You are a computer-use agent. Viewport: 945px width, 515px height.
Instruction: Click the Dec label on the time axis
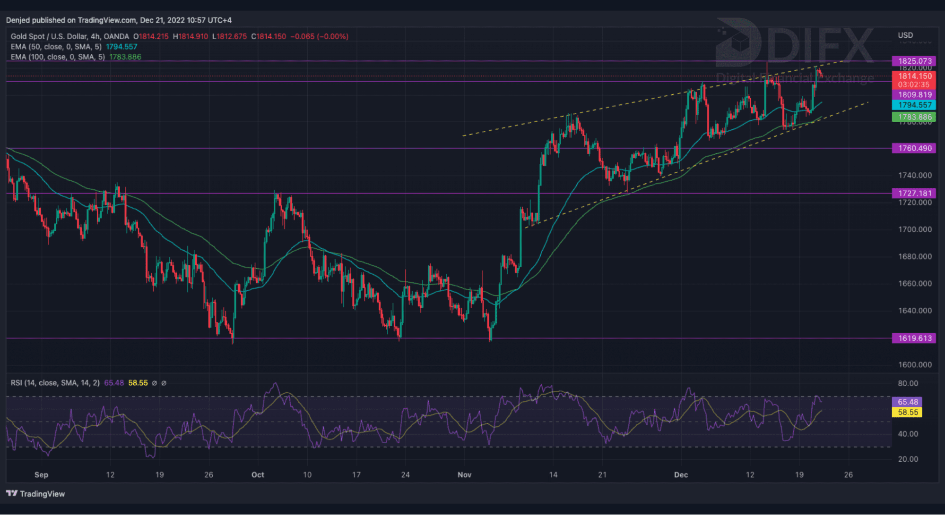[x=681, y=474]
